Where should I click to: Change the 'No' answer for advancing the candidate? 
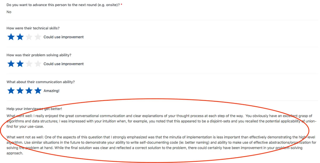tap(9, 12)
